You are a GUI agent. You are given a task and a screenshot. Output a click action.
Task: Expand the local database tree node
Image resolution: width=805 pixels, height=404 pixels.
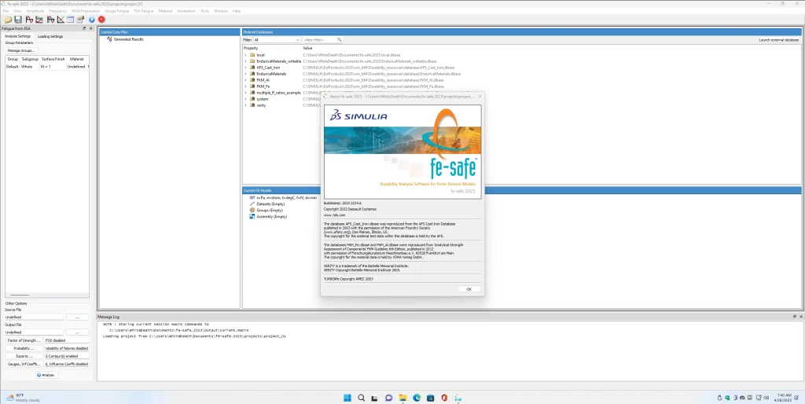point(245,55)
